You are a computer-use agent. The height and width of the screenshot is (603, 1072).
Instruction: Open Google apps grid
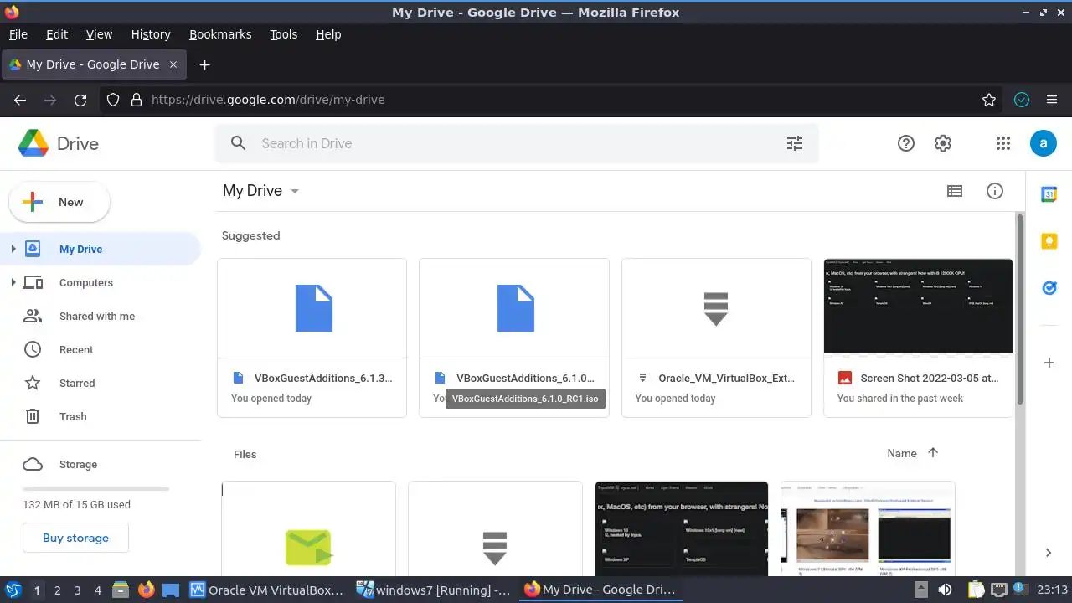[x=1003, y=143]
